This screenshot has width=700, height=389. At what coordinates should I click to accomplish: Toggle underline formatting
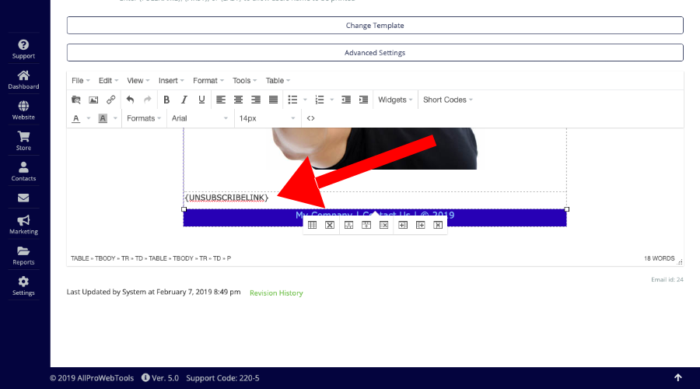[201, 100]
